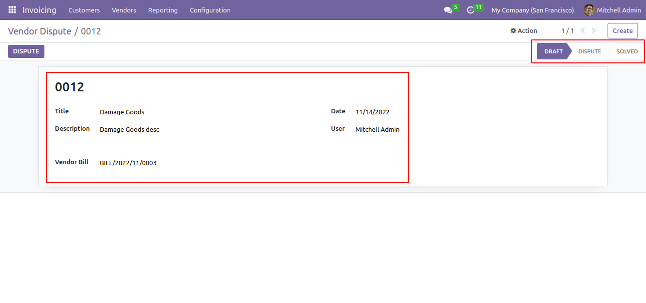This screenshot has height=303, width=646.
Task: Select the SOLVED status stage
Action: [627, 51]
